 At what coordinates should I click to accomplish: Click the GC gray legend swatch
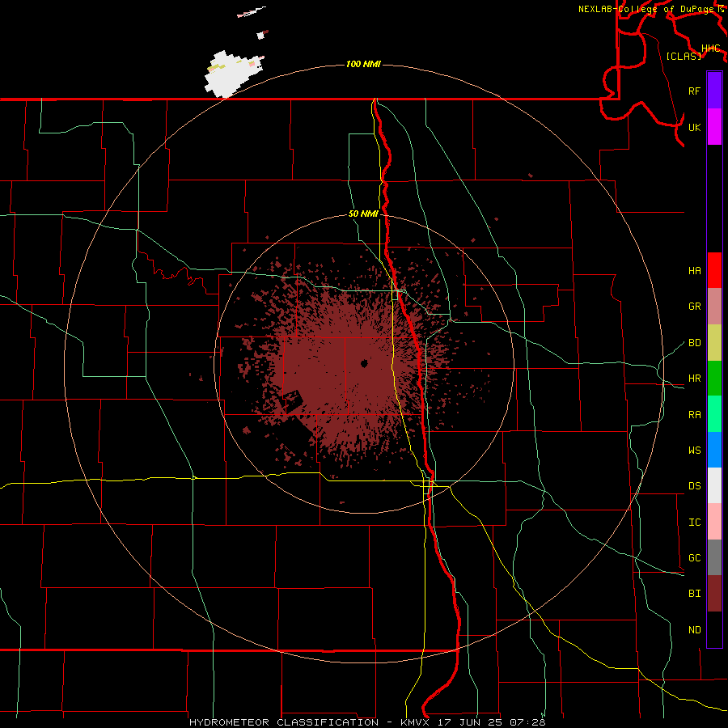pyautogui.click(x=714, y=557)
